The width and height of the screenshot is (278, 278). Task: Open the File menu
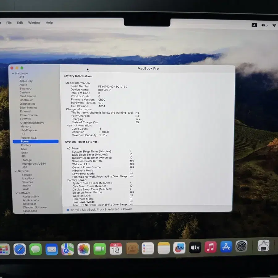coord(9,23)
